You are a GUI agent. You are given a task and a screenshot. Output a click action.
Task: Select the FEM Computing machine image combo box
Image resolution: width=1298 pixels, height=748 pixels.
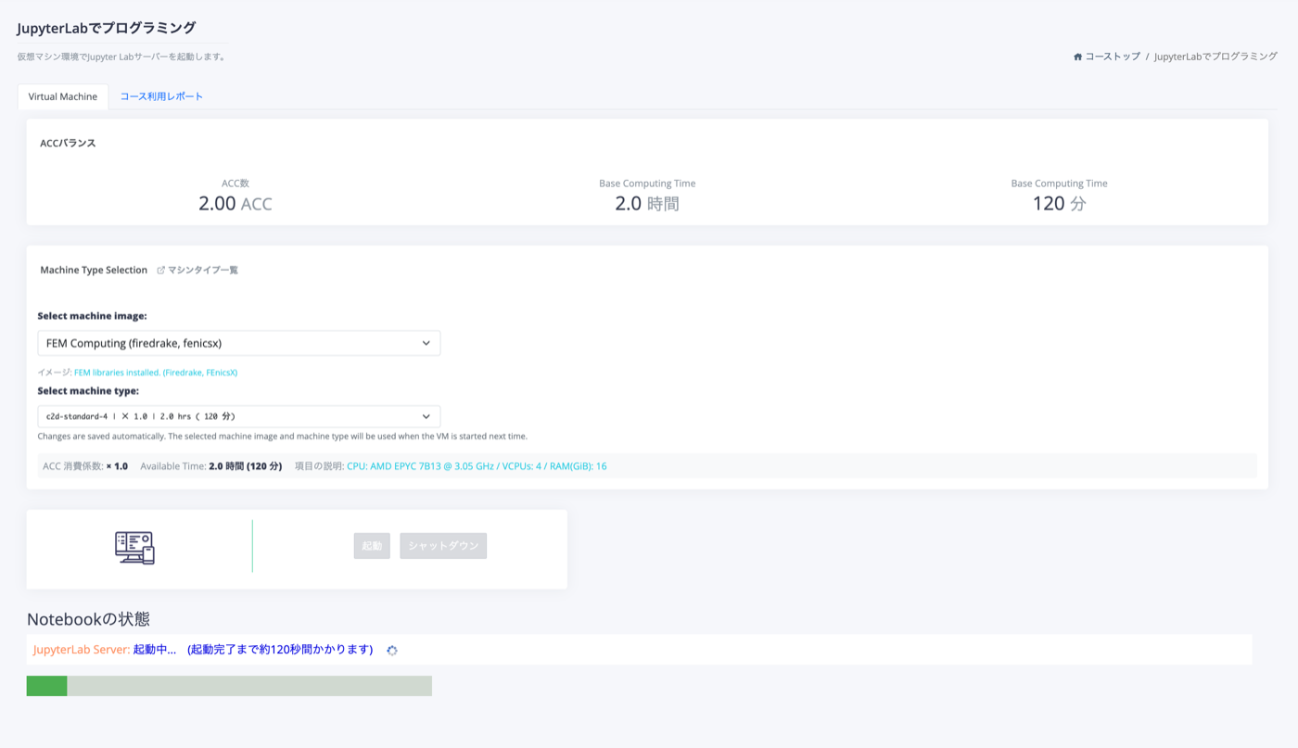[x=239, y=343]
